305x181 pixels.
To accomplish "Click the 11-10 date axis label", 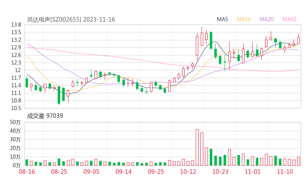I will tap(285, 172).
